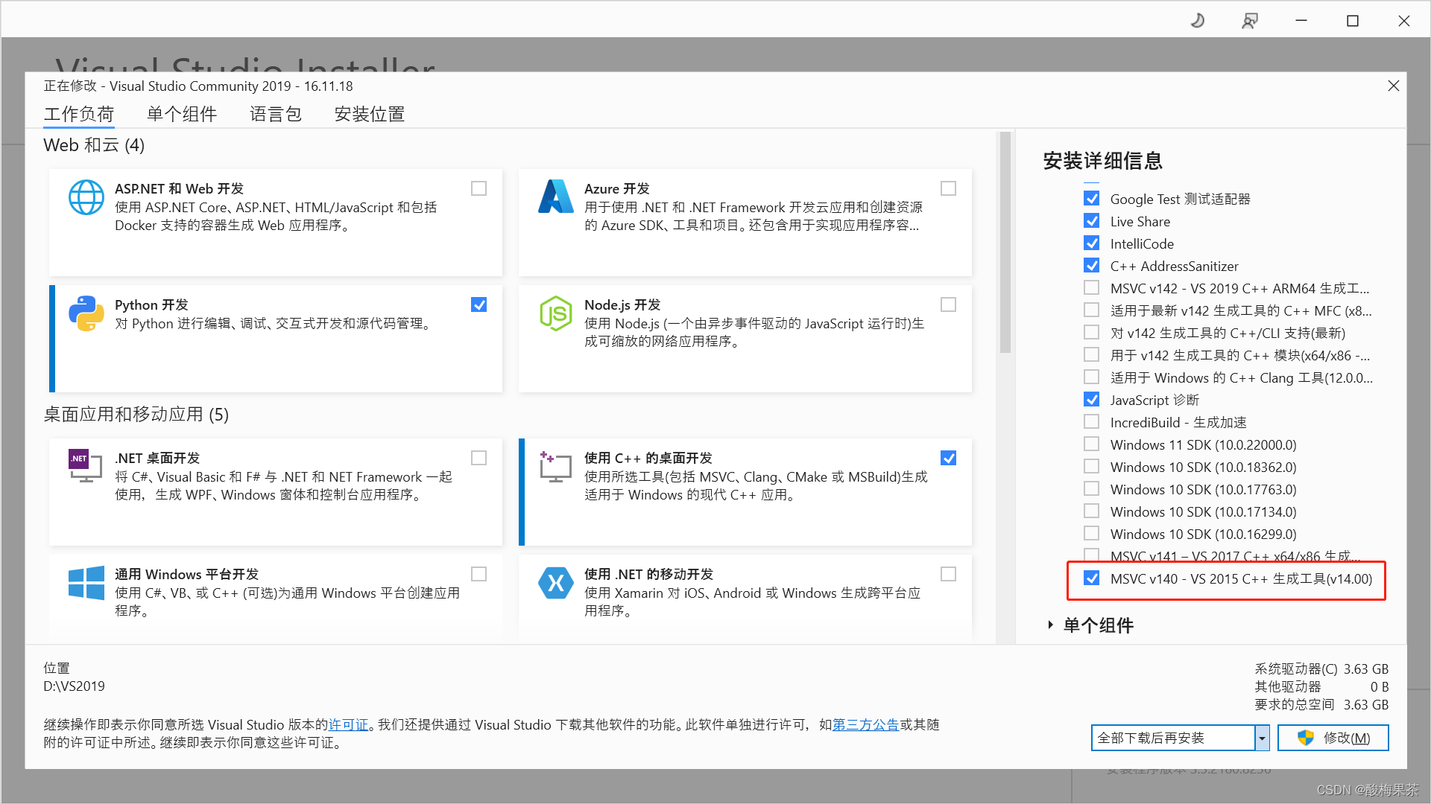This screenshot has width=1431, height=804.
Task: Click the Node.js hexagon workload icon
Action: point(555,313)
